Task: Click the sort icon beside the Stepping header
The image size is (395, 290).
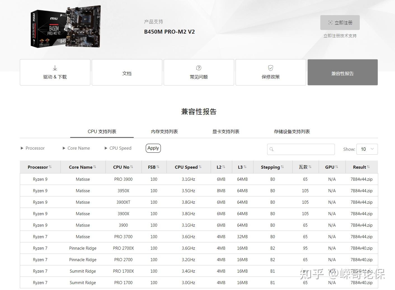Action: [x=282, y=167]
